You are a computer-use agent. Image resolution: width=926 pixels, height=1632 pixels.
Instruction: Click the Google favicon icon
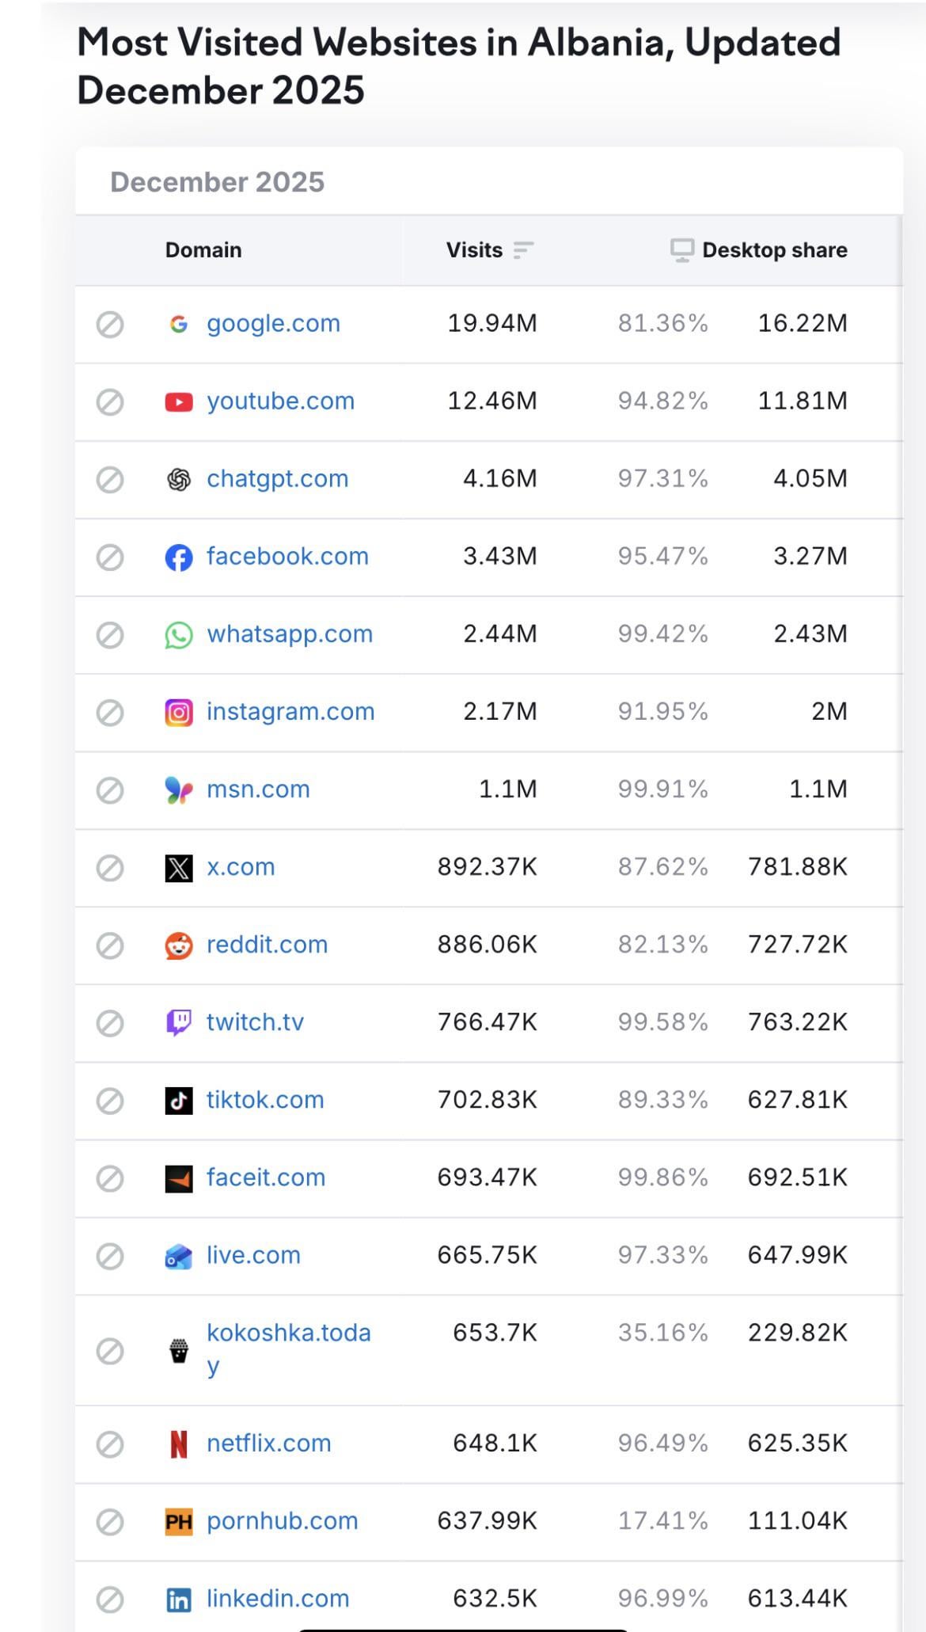[179, 324]
